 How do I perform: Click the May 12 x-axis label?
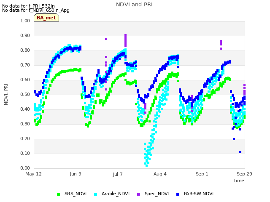pyautogui.click(x=33, y=174)
